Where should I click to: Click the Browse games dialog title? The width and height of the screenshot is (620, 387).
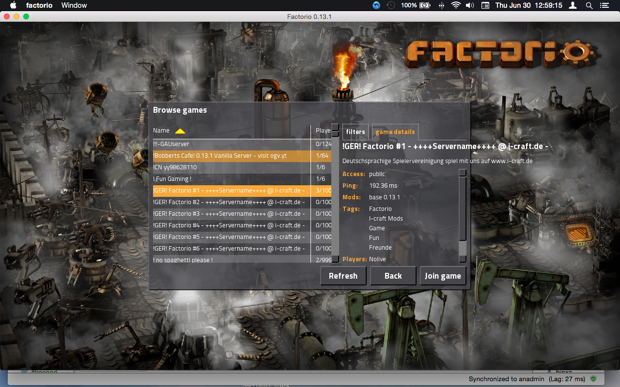coord(180,110)
